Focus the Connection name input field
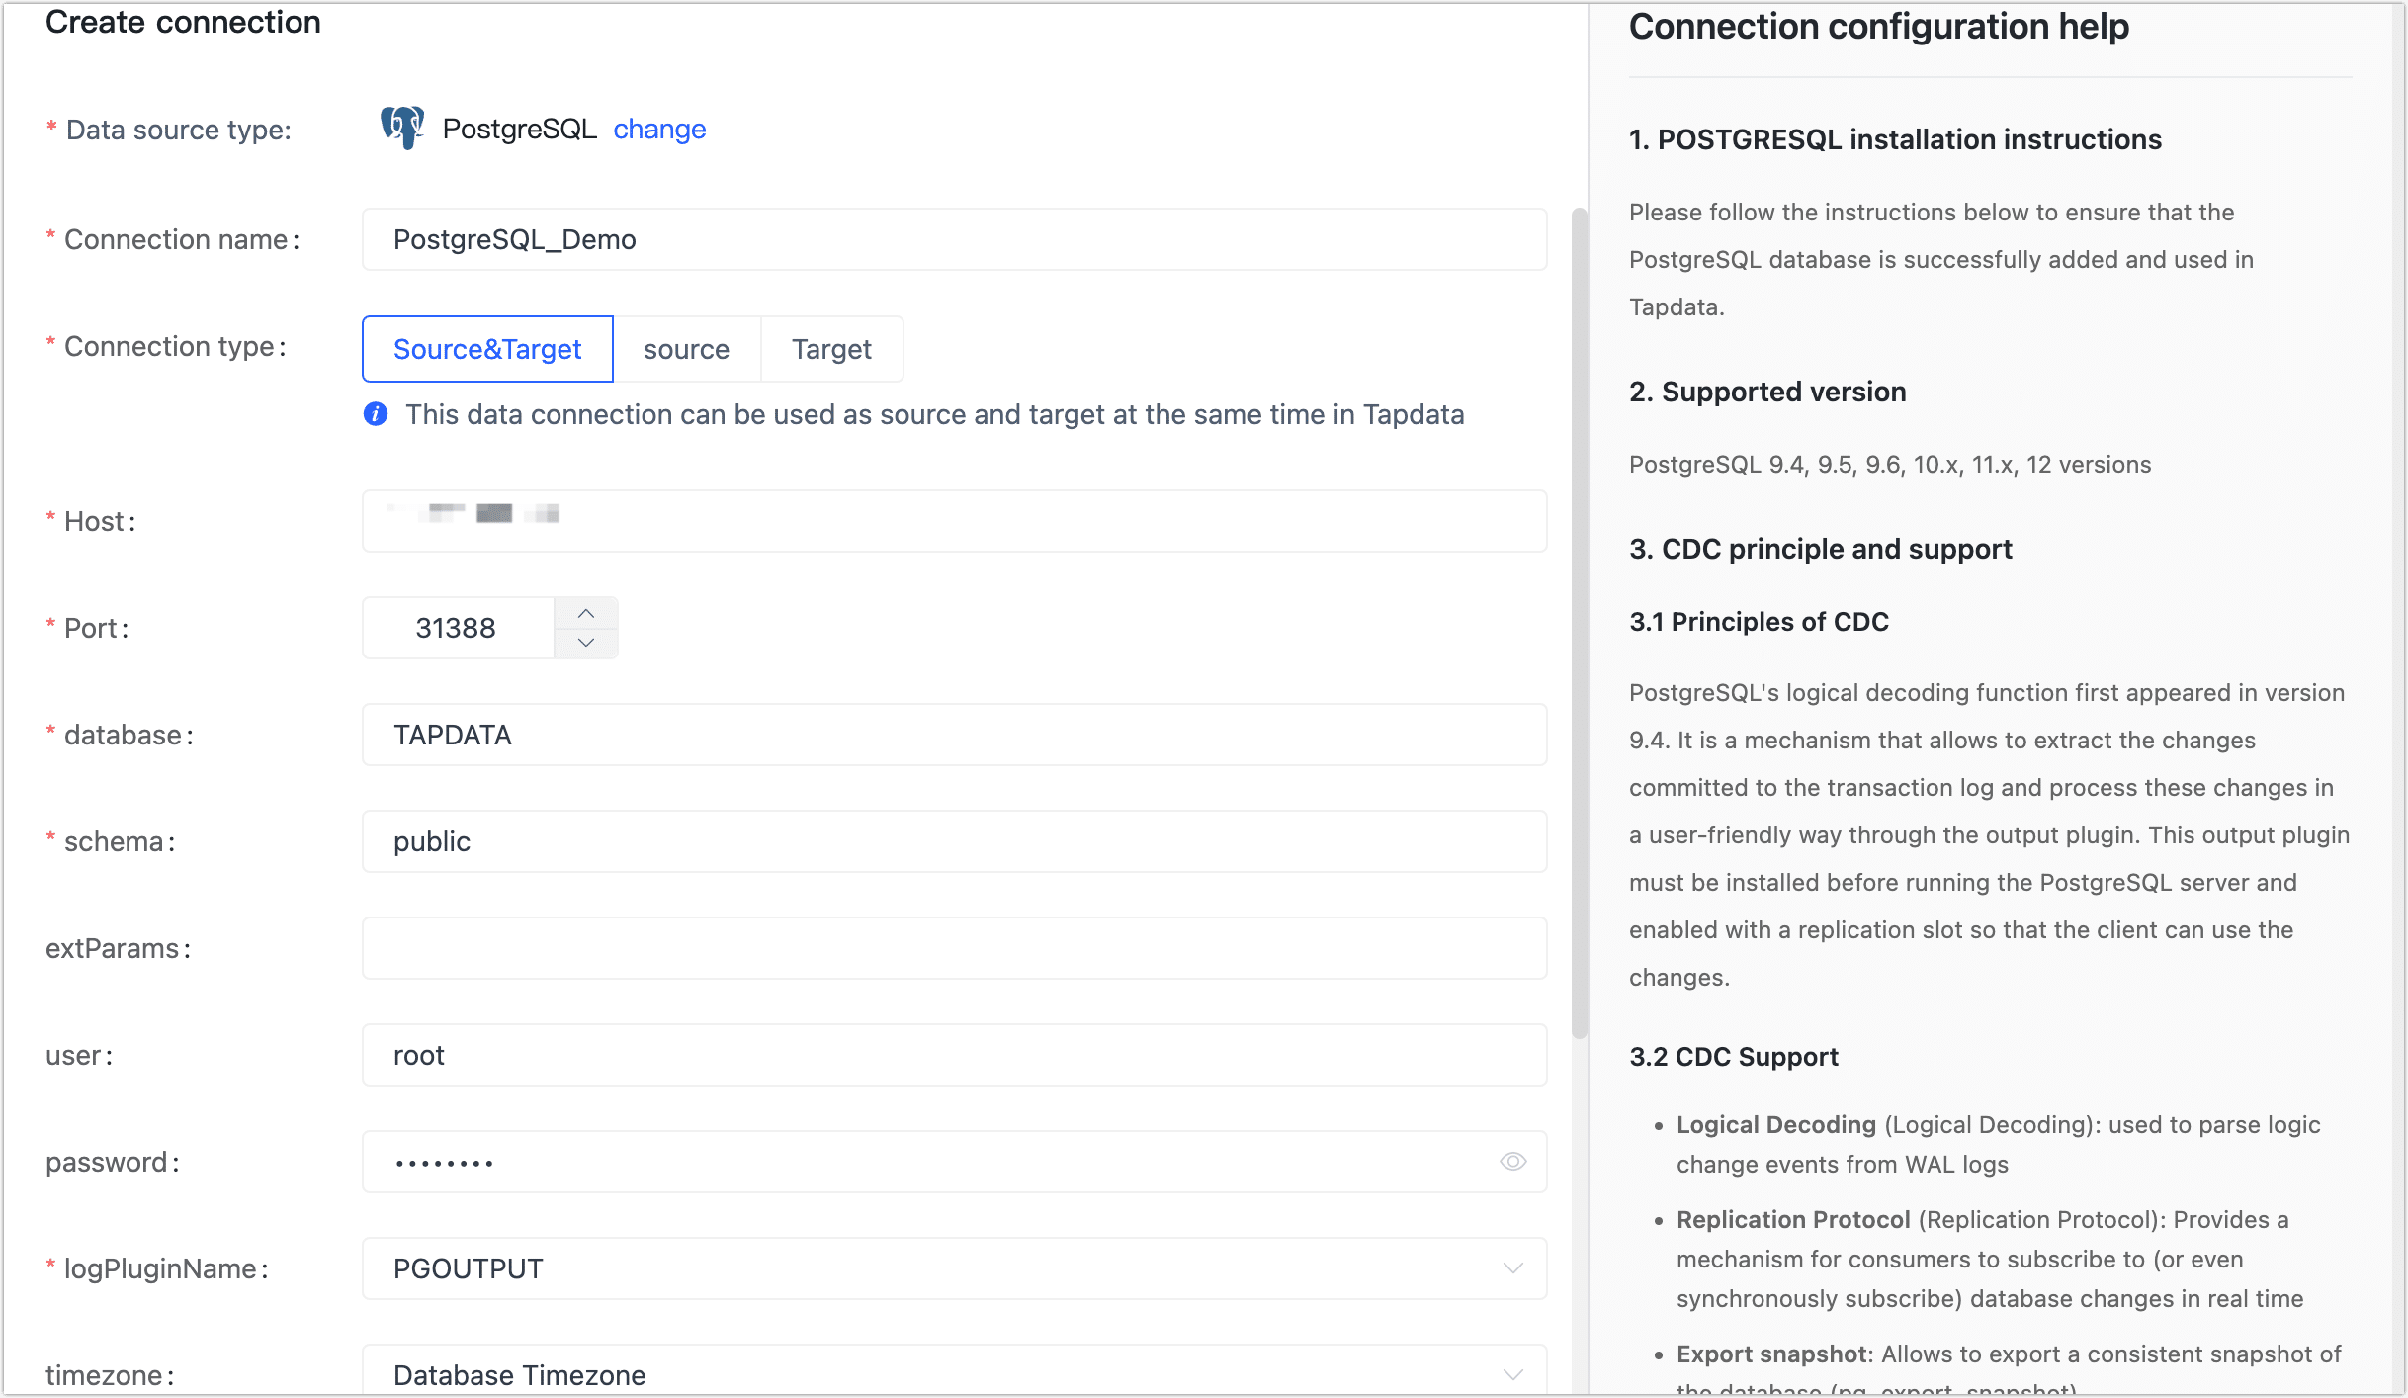 pyautogui.click(x=954, y=239)
